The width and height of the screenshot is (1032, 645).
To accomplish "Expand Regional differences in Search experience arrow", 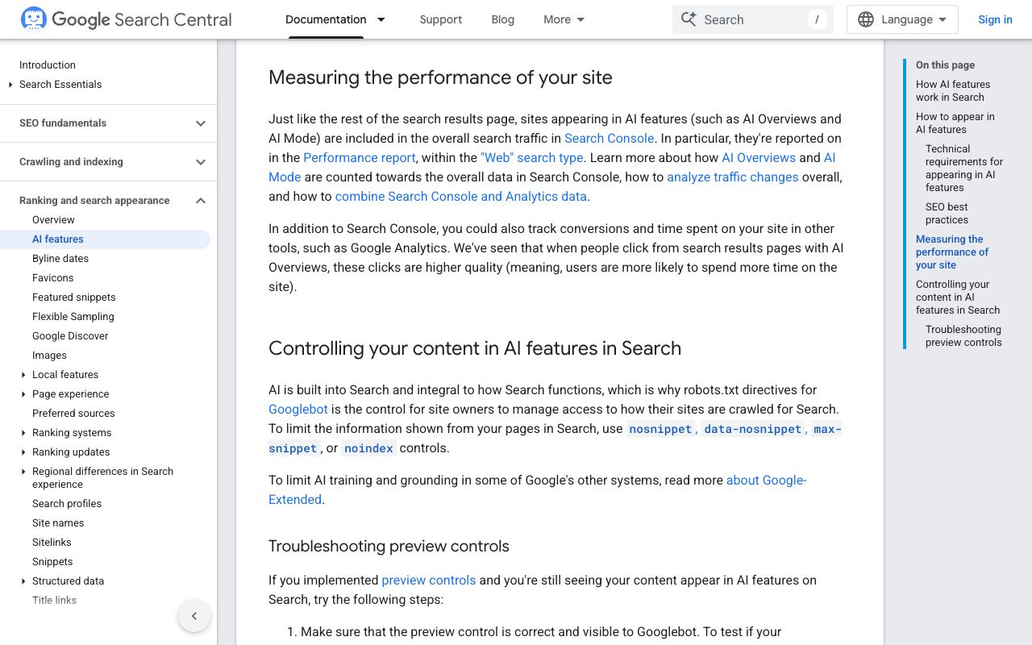I will 23,472.
